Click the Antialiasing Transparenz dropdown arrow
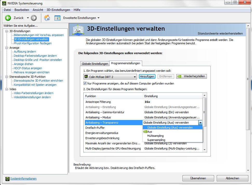The image size is (252, 185). 200,123
